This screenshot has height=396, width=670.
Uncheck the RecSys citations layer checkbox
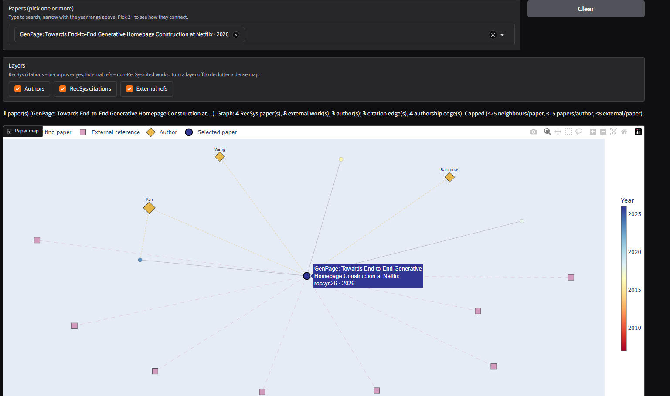(63, 89)
